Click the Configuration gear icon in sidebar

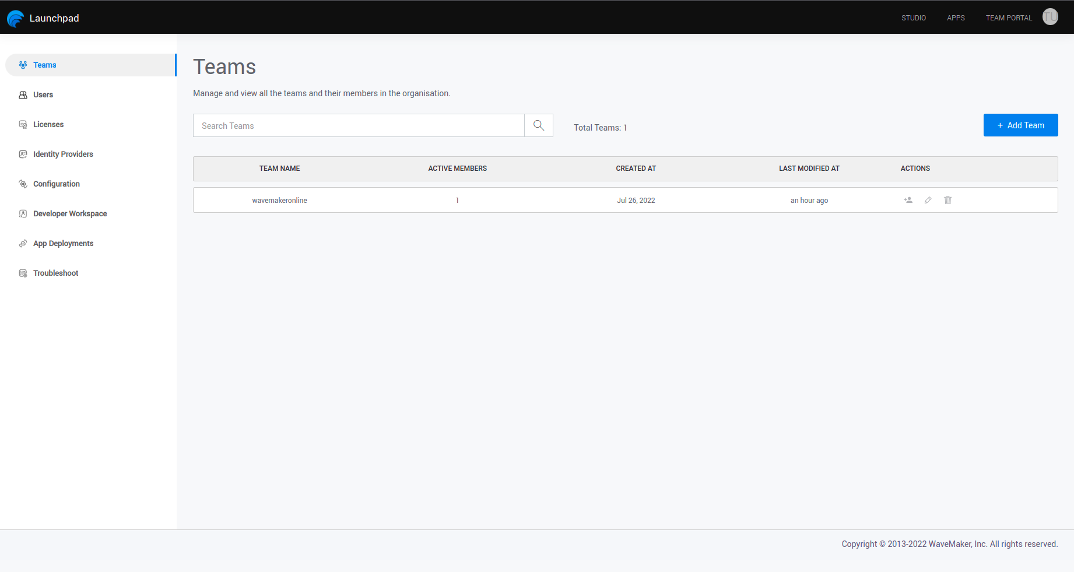tap(23, 184)
